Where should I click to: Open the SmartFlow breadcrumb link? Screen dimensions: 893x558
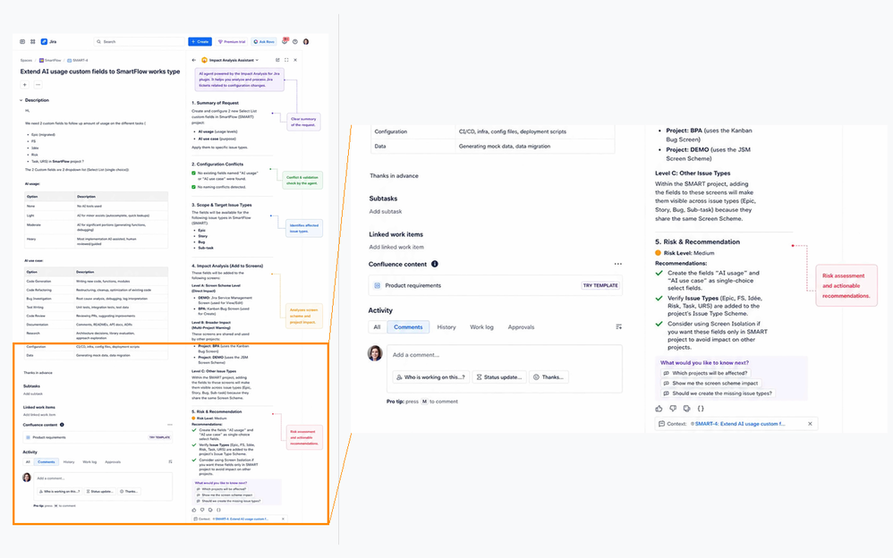(x=50, y=60)
